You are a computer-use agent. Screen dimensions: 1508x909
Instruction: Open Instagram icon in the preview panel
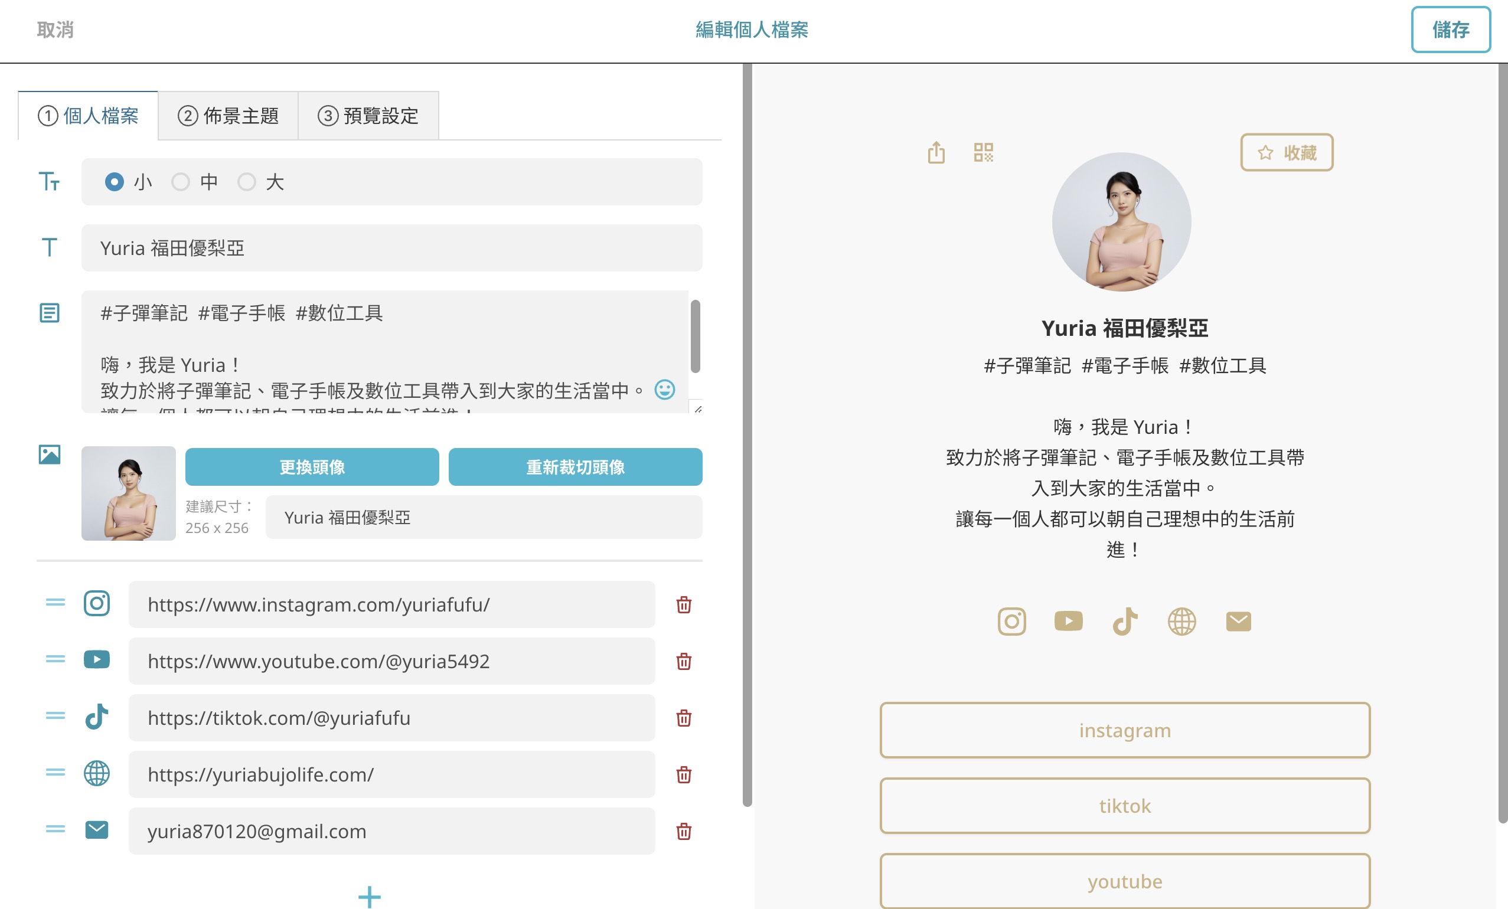[x=1011, y=622]
